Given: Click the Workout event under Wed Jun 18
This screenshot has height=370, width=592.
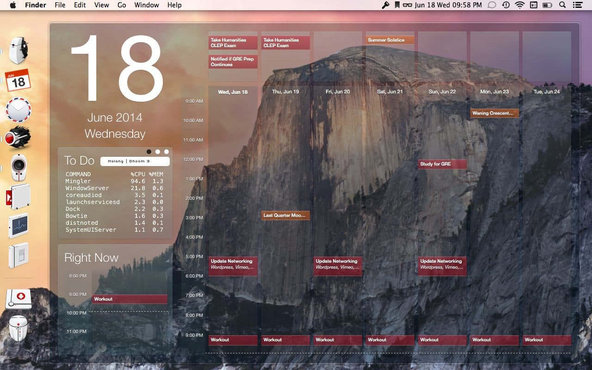Looking at the screenshot, I should [x=233, y=339].
